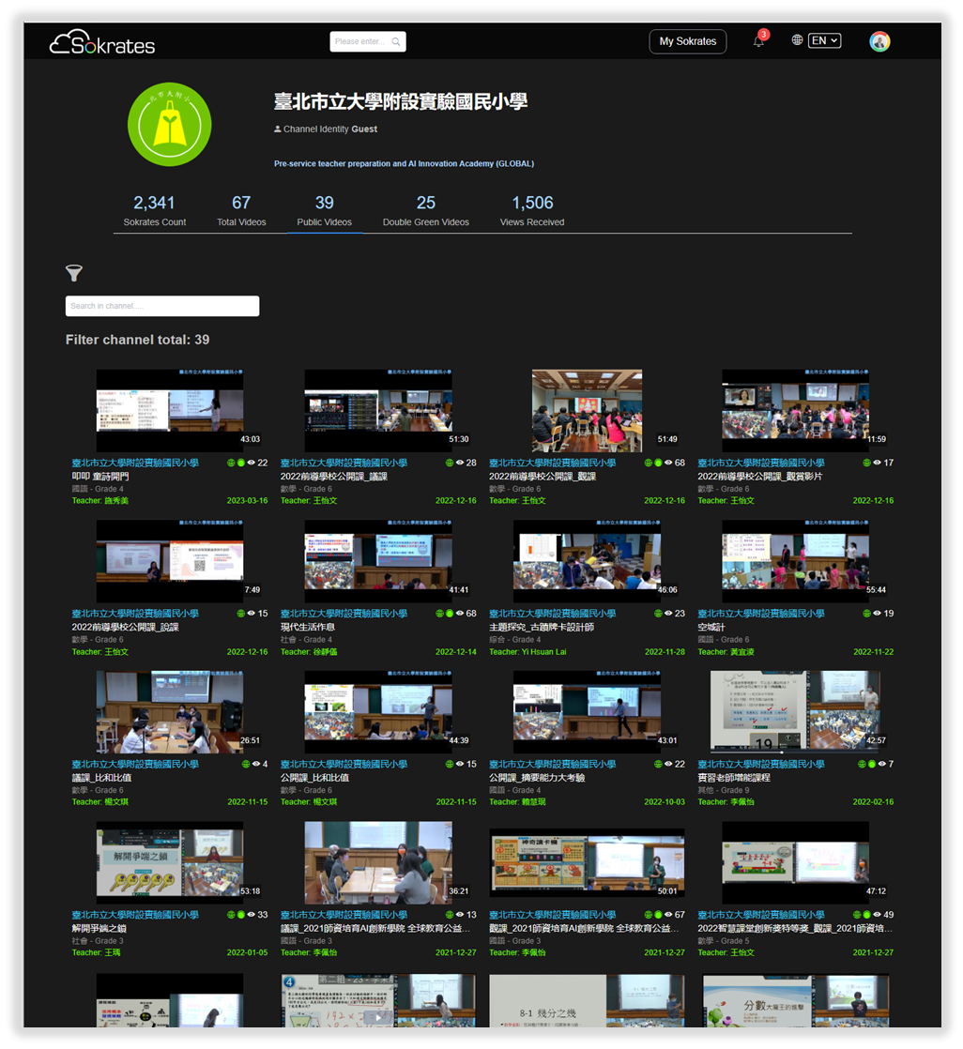Click the green globe icon on 空城計 row
Viewport: 963px width, 1049px height.
click(867, 613)
